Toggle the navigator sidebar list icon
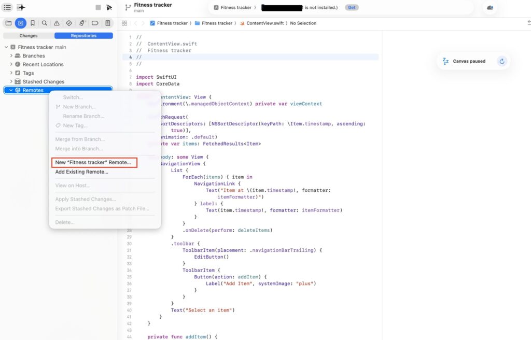 point(8,7)
